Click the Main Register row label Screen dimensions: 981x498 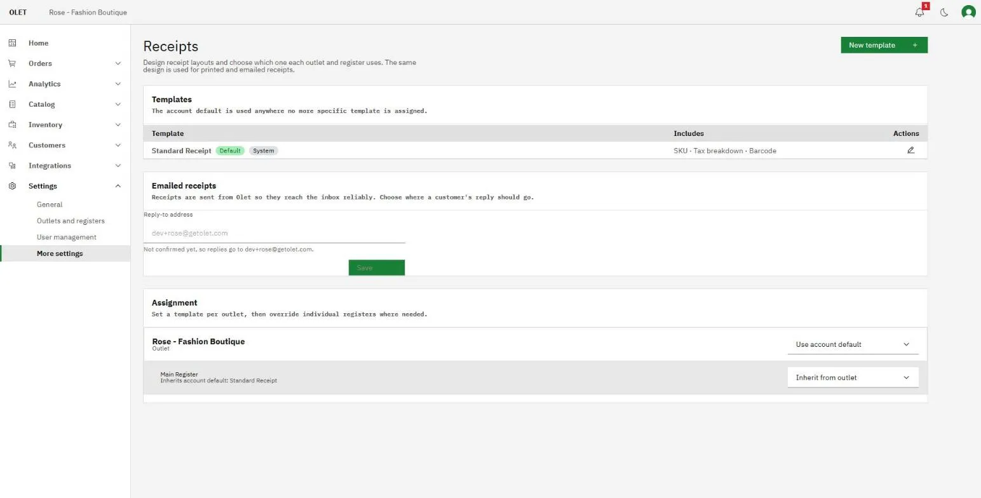179,374
